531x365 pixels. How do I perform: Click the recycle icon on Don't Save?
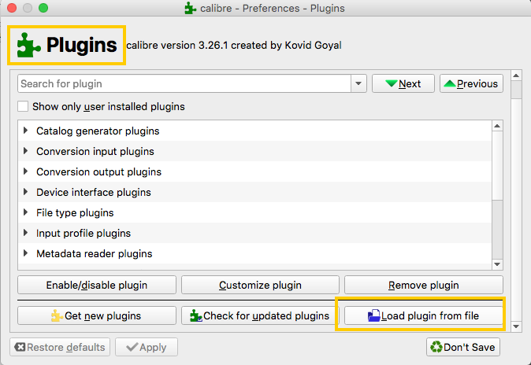(x=436, y=347)
